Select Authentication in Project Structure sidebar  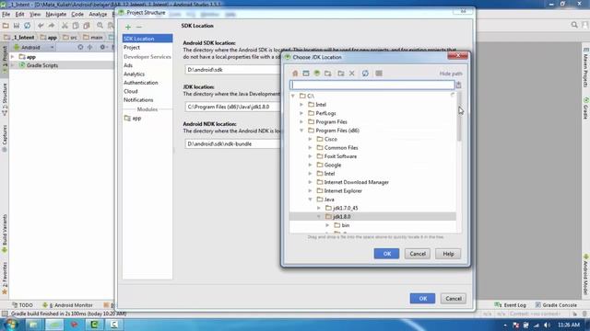[x=141, y=83]
